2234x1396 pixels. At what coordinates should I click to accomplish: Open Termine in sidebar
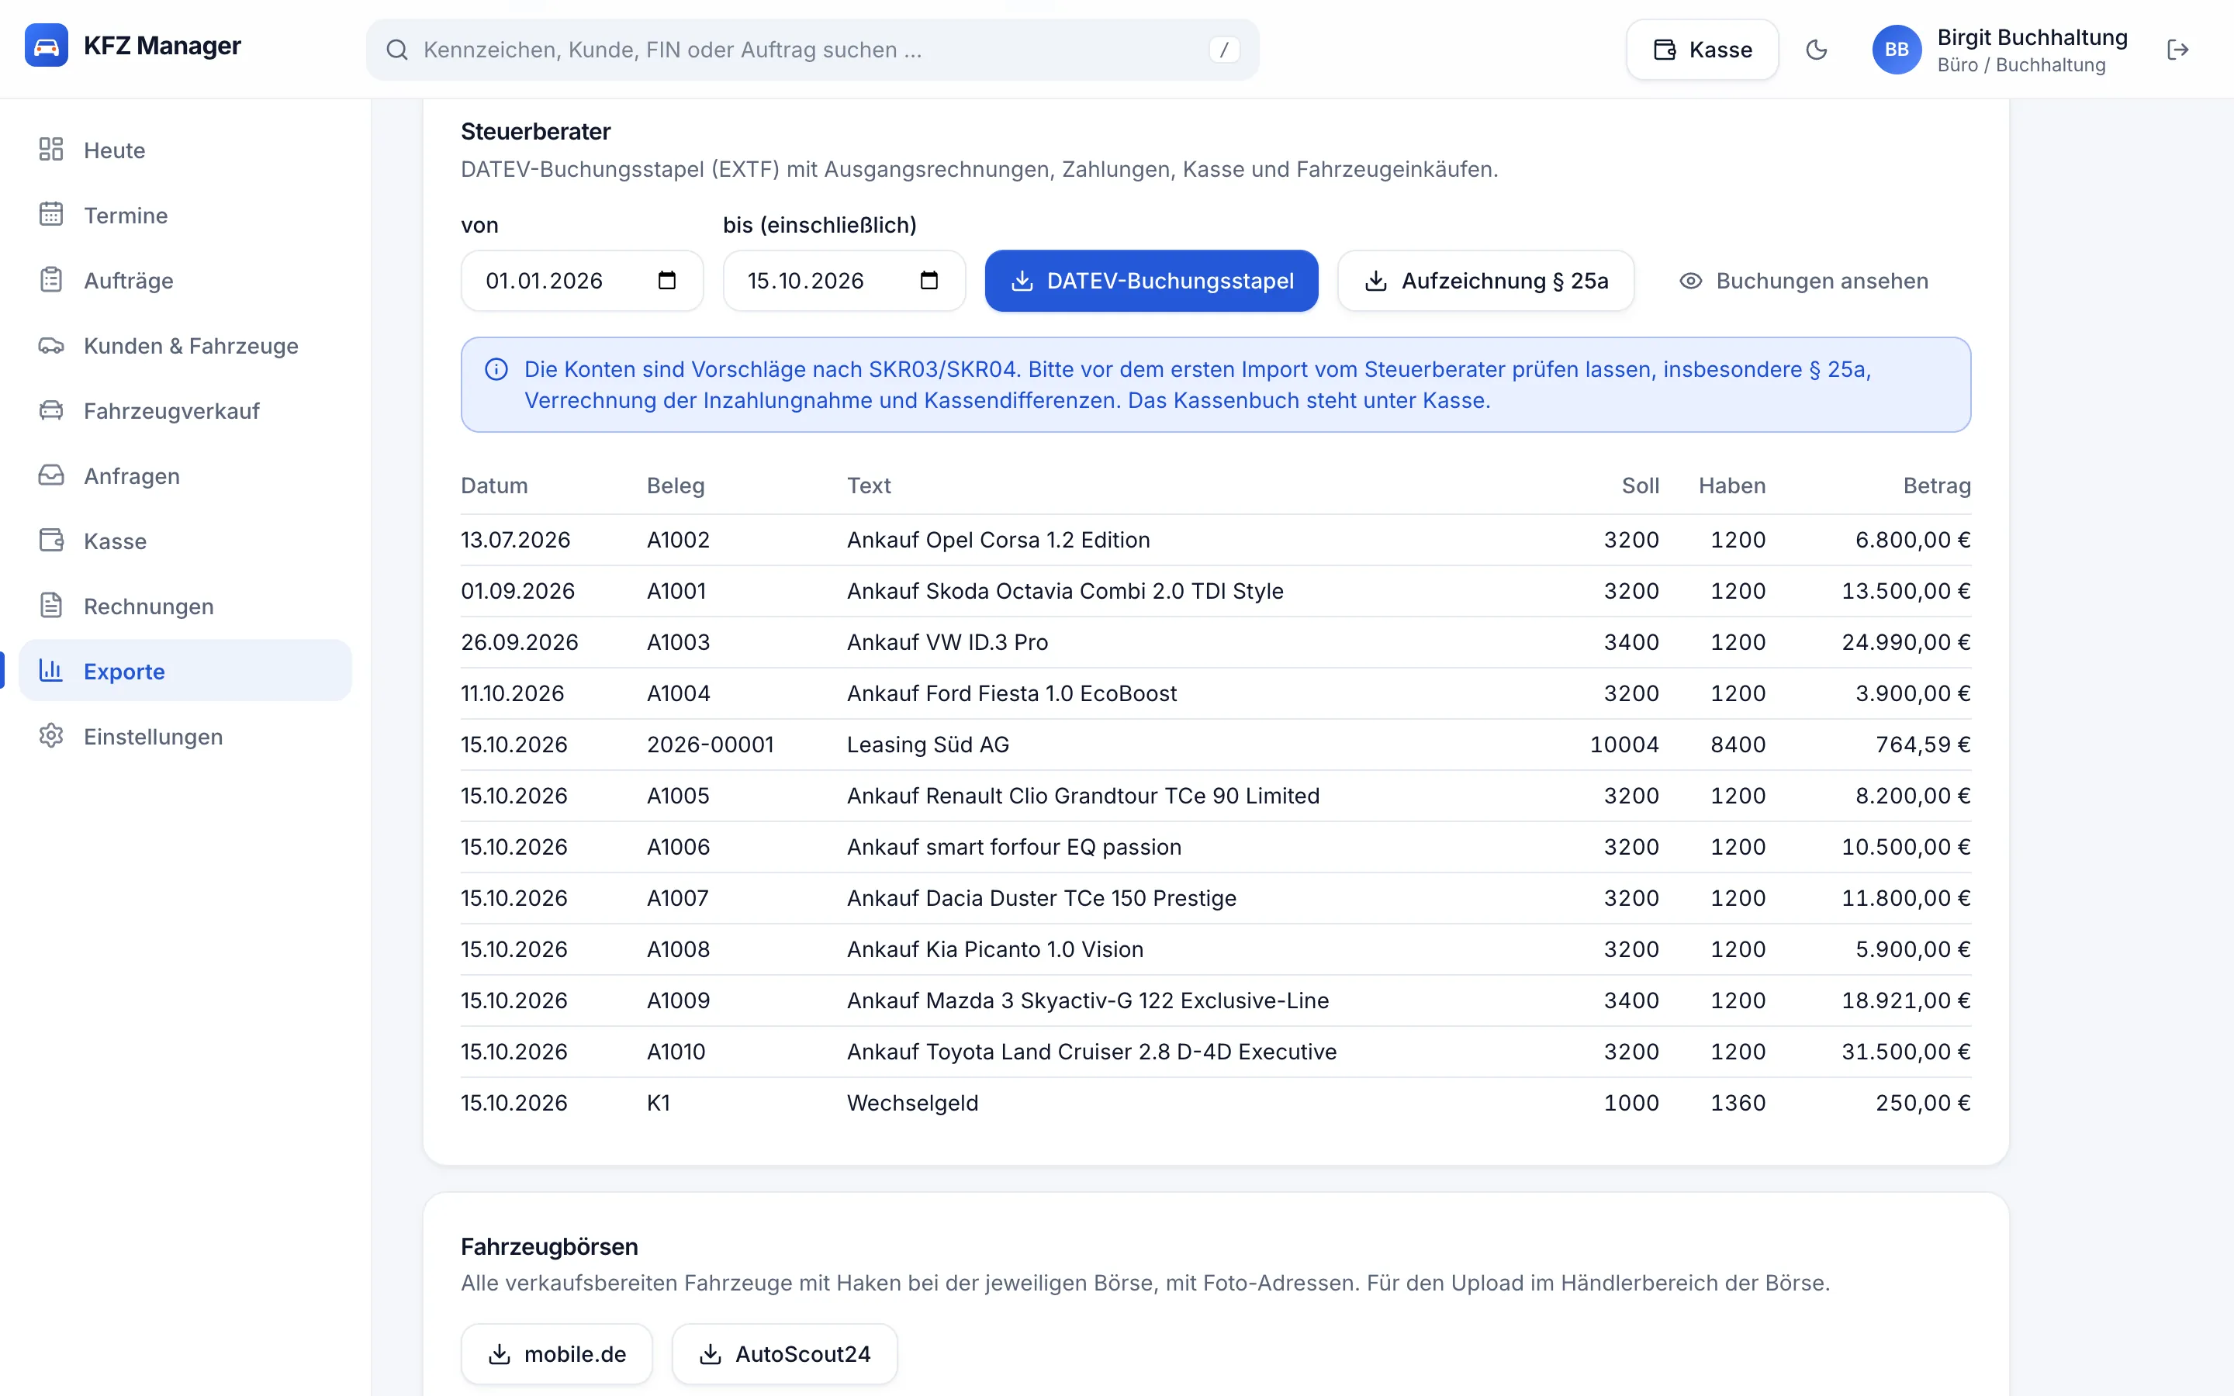point(185,215)
